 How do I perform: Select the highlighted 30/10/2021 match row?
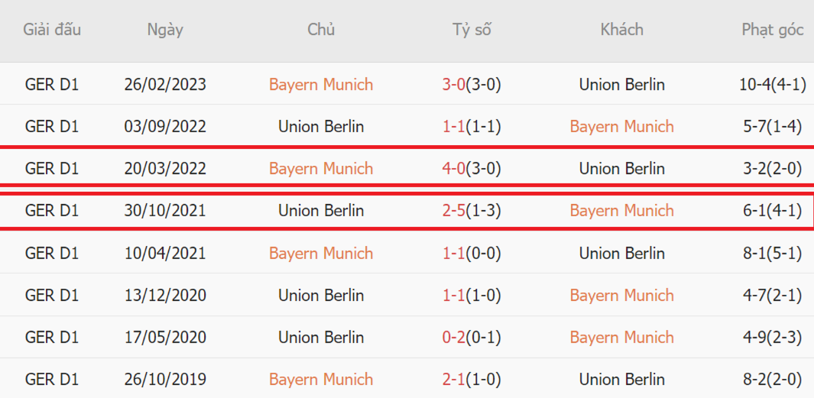[407, 211]
